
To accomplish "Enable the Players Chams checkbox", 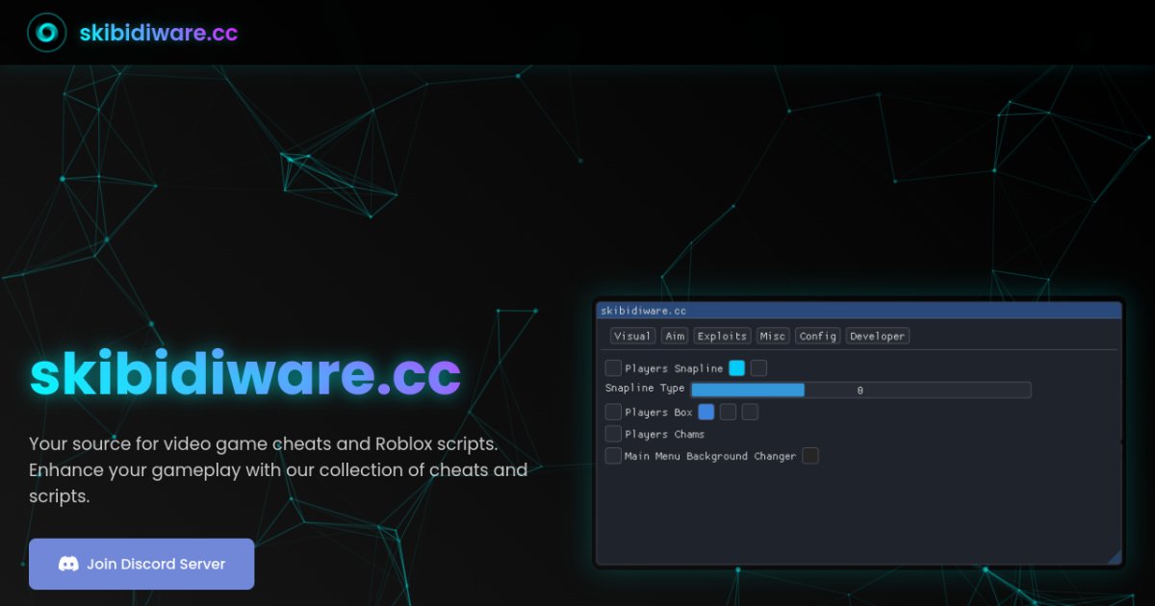I will coord(613,434).
